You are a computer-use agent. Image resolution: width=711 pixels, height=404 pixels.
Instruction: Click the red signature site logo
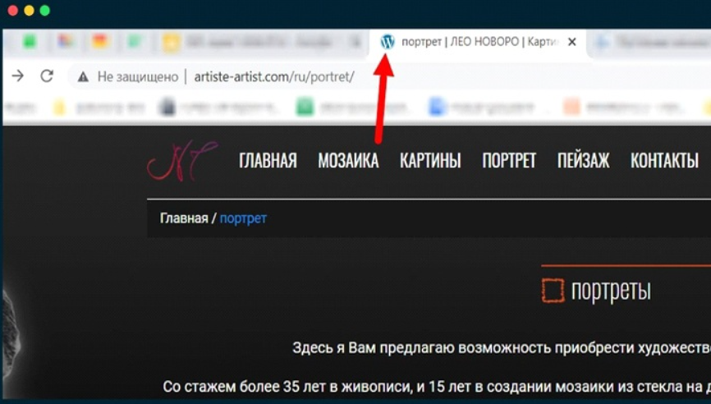182,161
